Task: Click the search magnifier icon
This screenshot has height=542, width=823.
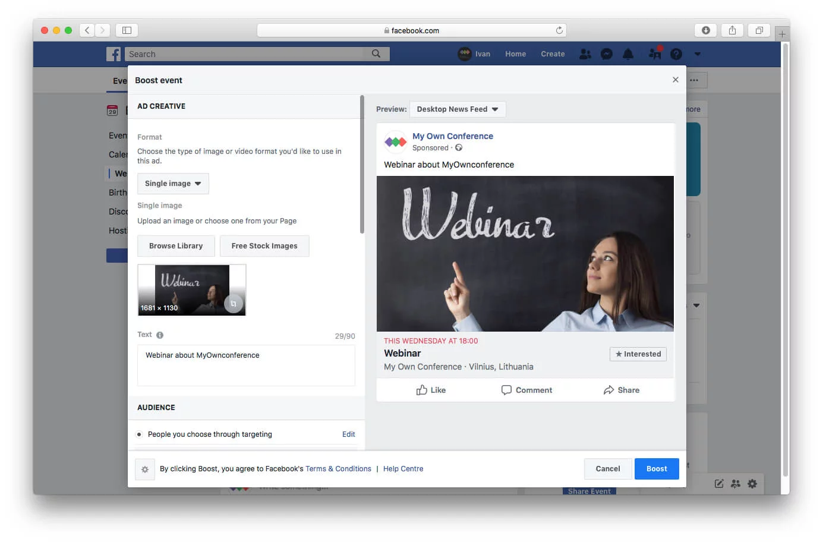Action: pos(376,53)
